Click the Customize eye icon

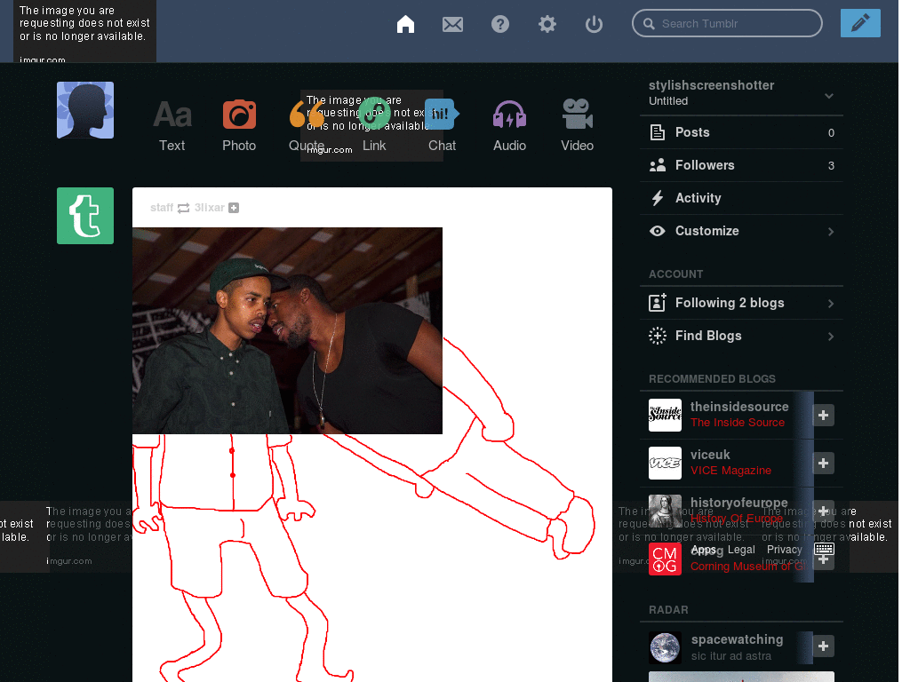pos(657,231)
